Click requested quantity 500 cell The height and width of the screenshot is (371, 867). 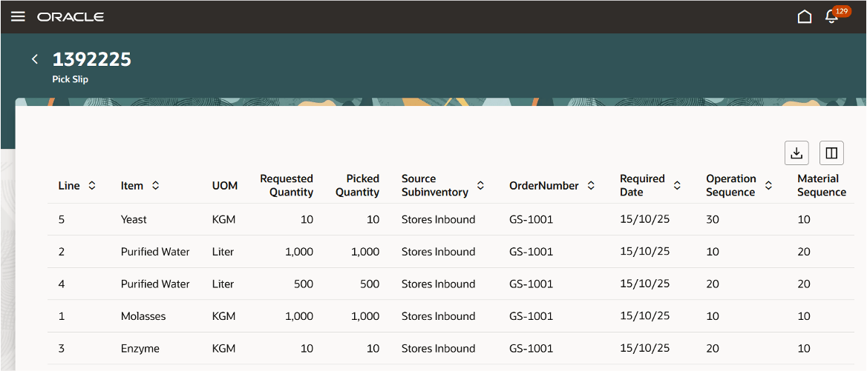tap(304, 284)
